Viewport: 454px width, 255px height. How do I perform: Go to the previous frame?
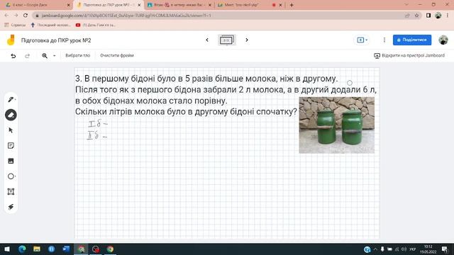coord(207,40)
